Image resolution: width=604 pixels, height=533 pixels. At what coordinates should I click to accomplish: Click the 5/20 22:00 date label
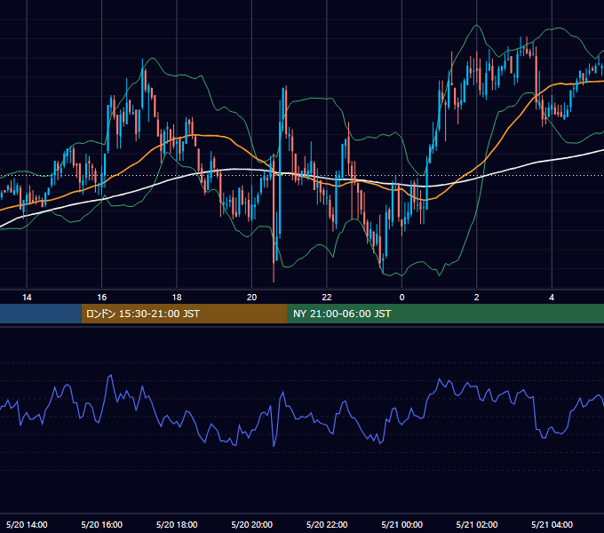click(327, 524)
